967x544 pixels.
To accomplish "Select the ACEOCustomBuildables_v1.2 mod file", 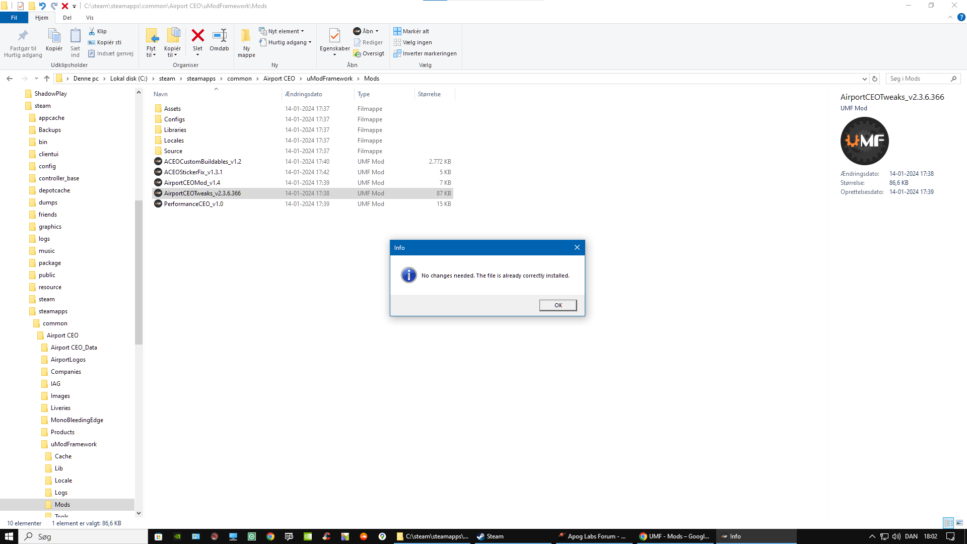I will coord(202,162).
